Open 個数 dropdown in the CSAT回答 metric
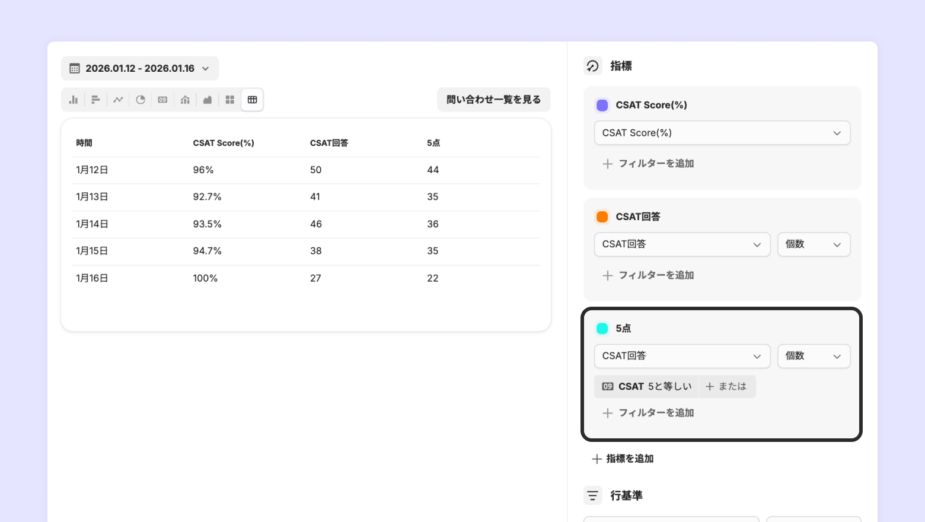Image resolution: width=925 pixels, height=522 pixels. (814, 244)
